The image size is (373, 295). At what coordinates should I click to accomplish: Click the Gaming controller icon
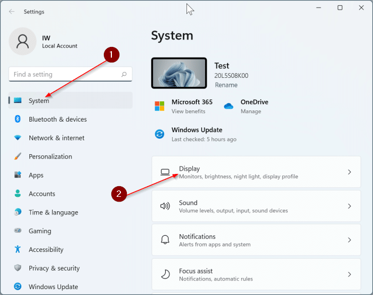click(18, 230)
